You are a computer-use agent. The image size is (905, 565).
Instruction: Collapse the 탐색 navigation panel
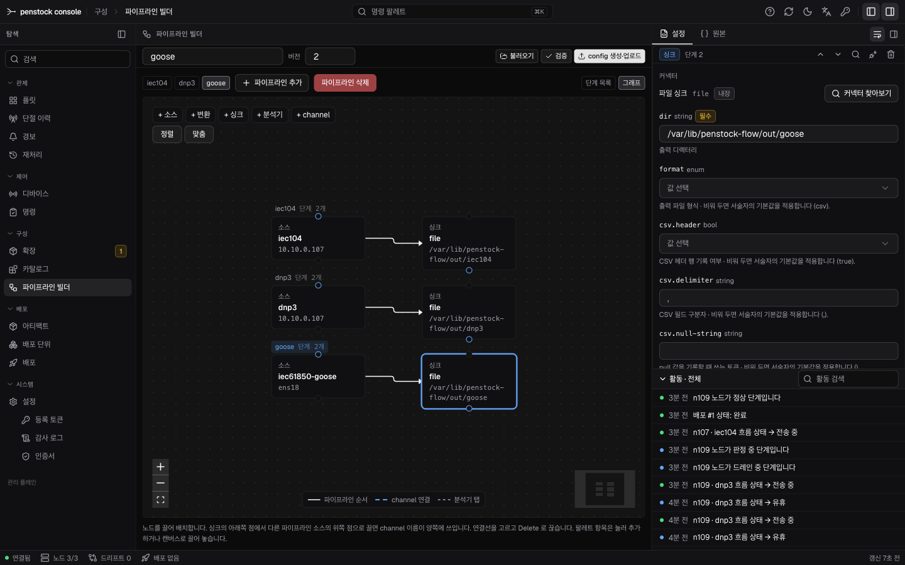pos(122,34)
